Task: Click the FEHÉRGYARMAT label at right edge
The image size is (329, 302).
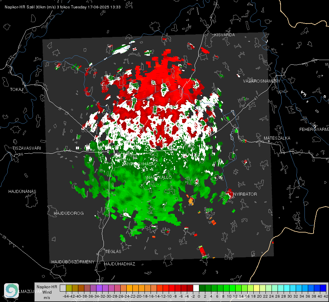Action: tap(314, 130)
